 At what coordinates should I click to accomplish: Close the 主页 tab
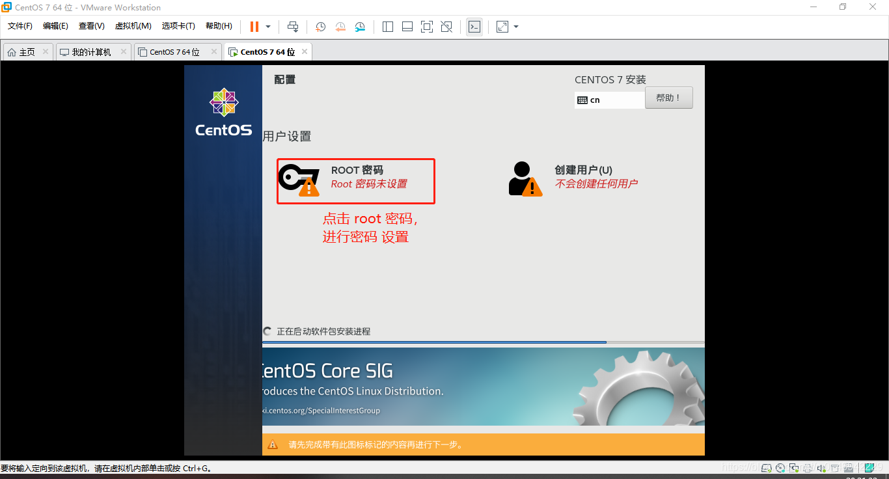pyautogui.click(x=46, y=51)
